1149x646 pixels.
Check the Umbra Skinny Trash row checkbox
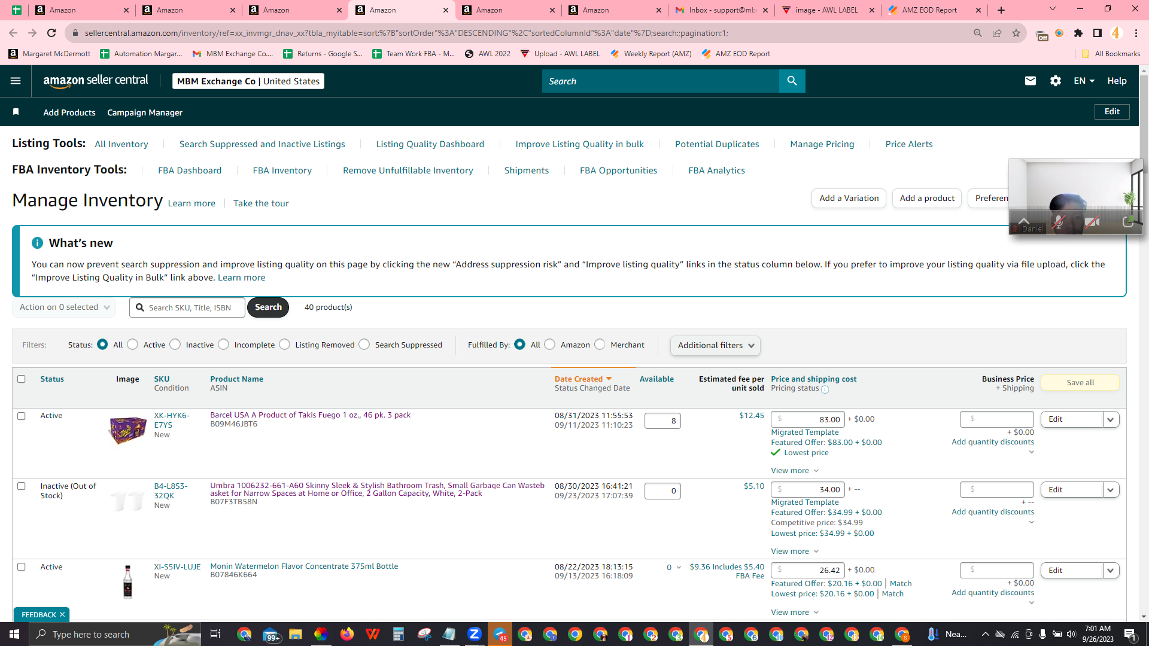coord(22,486)
